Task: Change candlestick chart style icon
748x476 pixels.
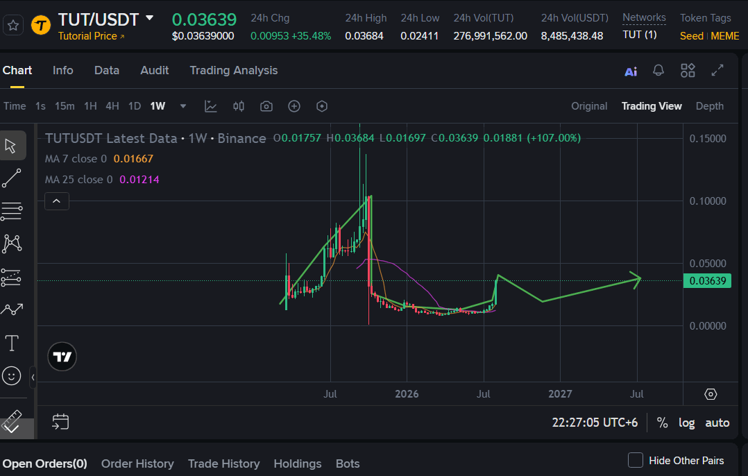Action: point(239,106)
